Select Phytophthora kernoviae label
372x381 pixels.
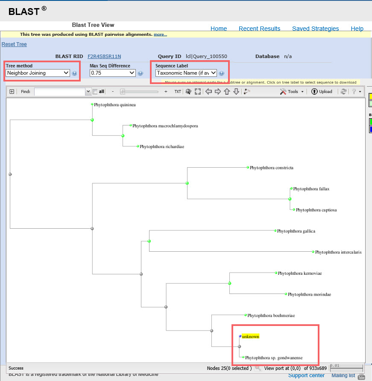pyautogui.click(x=299, y=273)
